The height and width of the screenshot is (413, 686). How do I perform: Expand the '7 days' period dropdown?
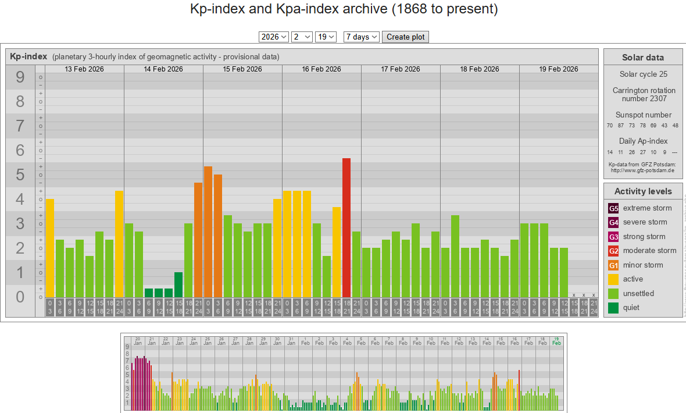[361, 37]
